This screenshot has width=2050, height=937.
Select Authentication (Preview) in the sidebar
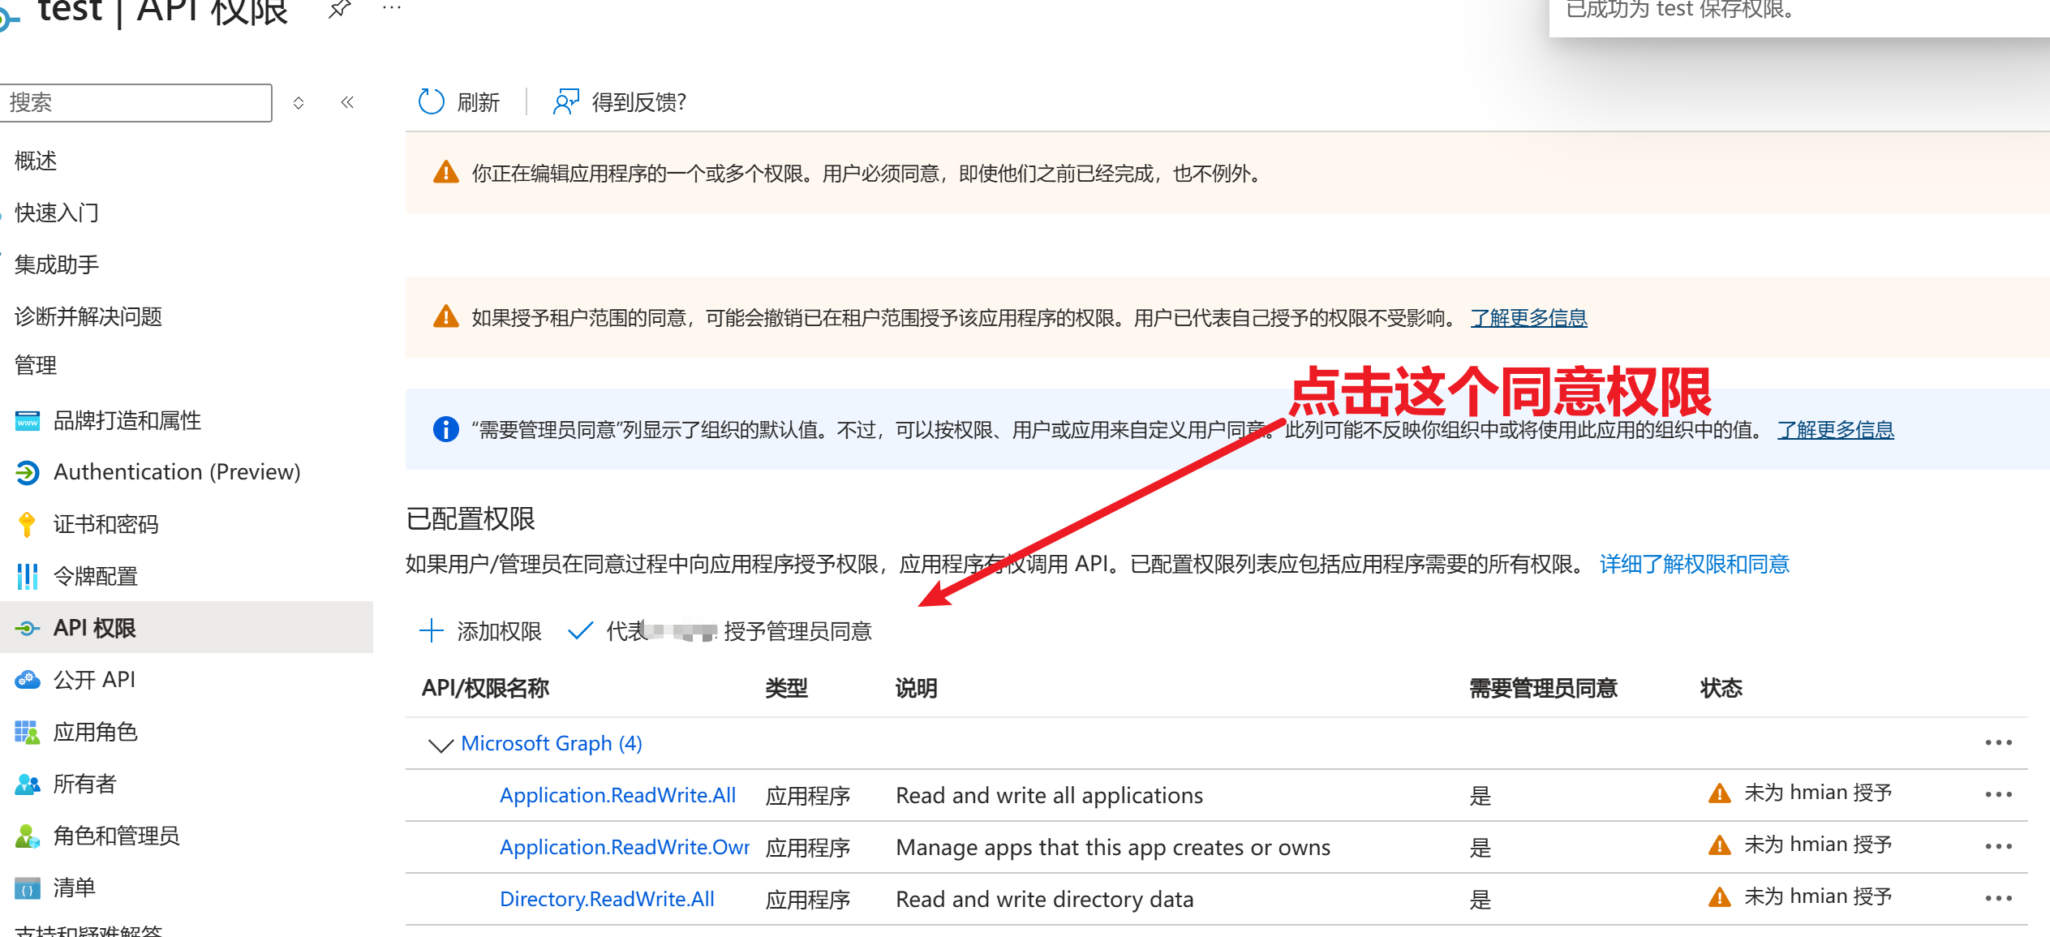click(176, 472)
